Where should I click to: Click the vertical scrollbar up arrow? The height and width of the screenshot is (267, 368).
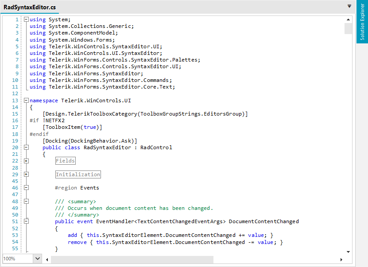(x=348, y=20)
